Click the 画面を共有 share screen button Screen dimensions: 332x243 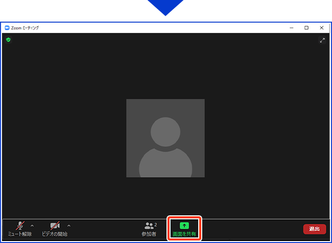pos(184,229)
